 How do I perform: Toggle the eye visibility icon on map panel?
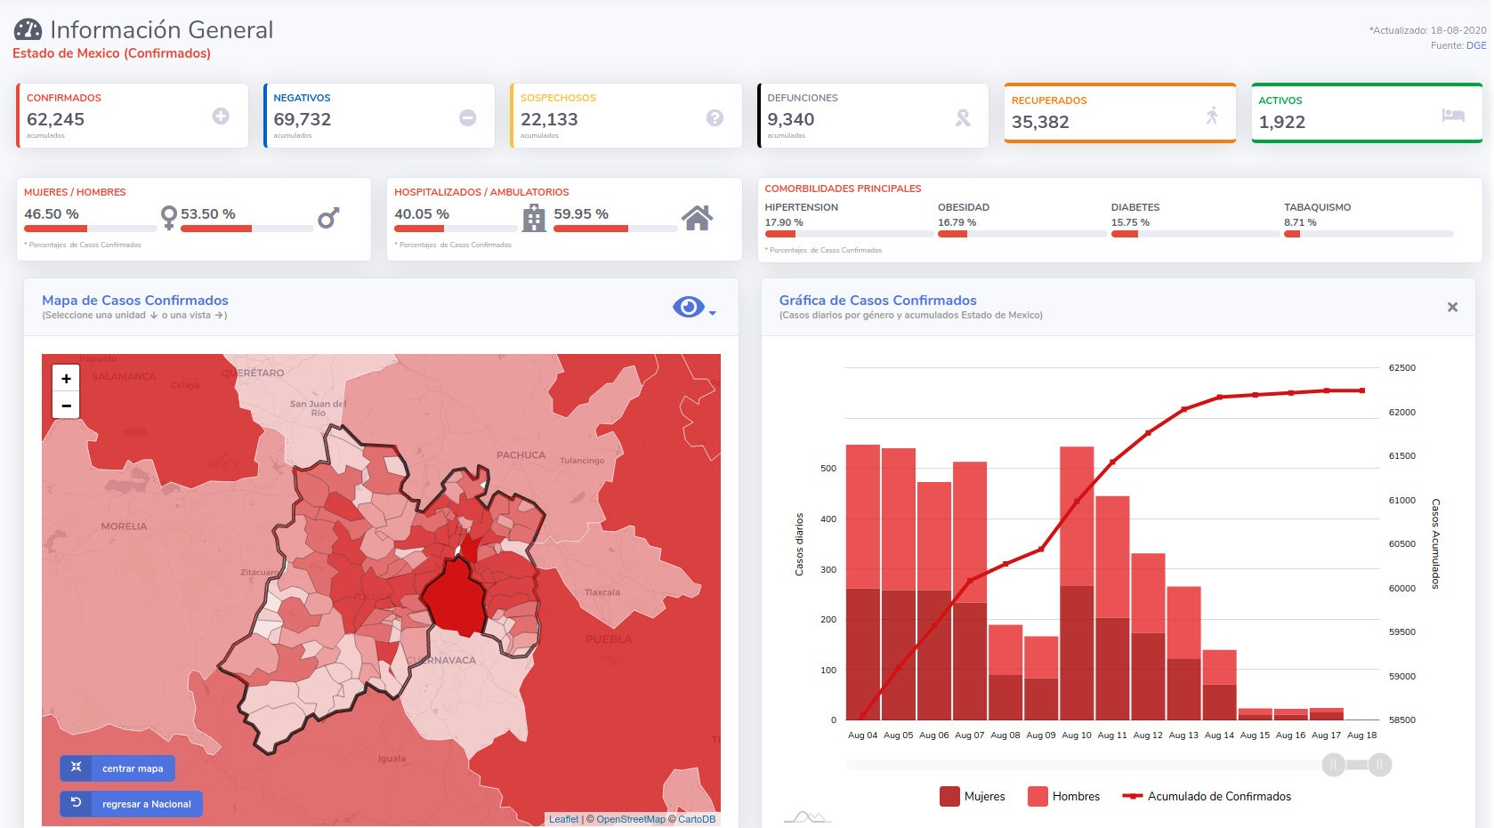click(689, 307)
